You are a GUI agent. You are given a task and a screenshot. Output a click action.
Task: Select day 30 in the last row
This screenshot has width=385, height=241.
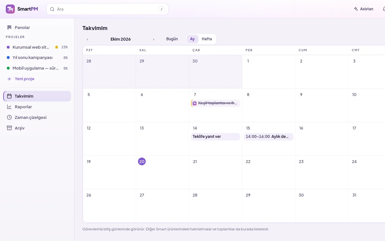301,195
